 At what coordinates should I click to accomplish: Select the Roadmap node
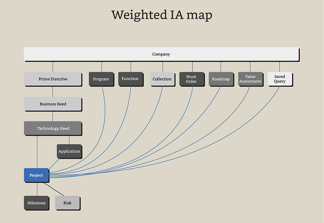click(x=221, y=79)
